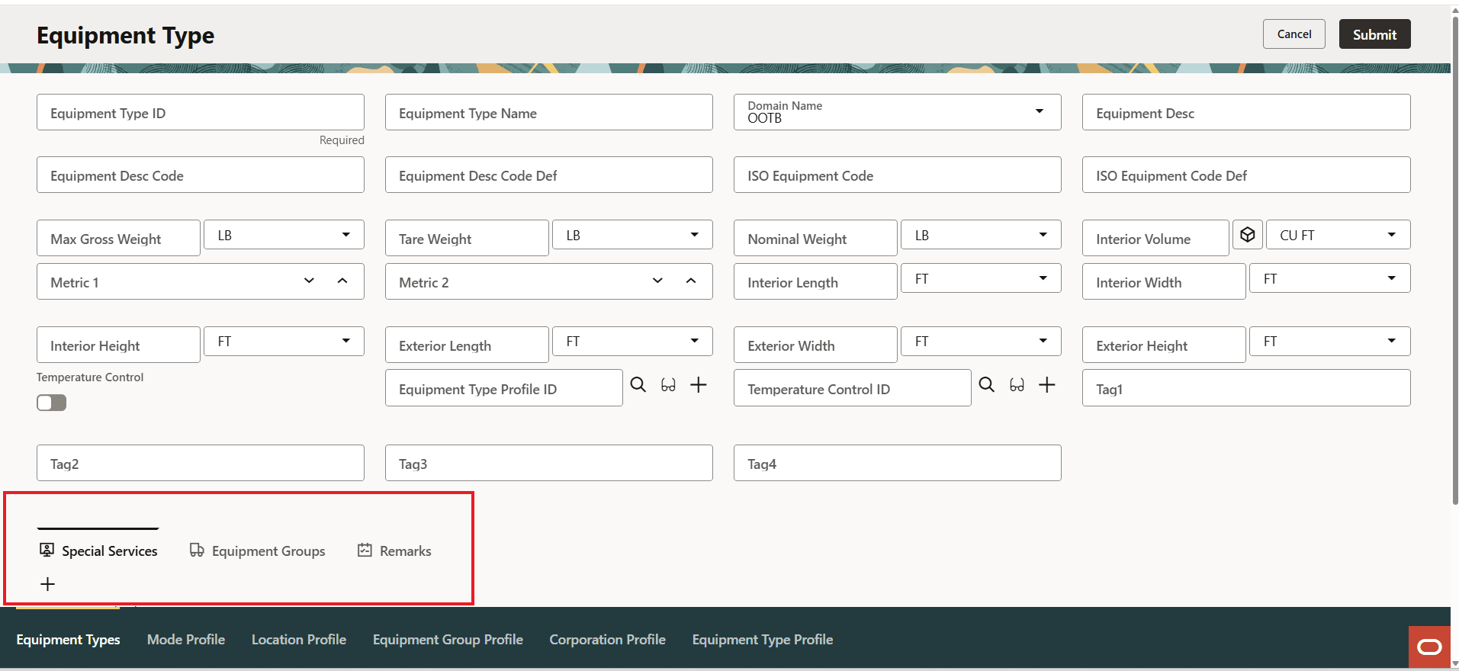Image resolution: width=1459 pixels, height=671 pixels.
Task: Focus the Equipment Desc Code field
Action: pyautogui.click(x=201, y=175)
